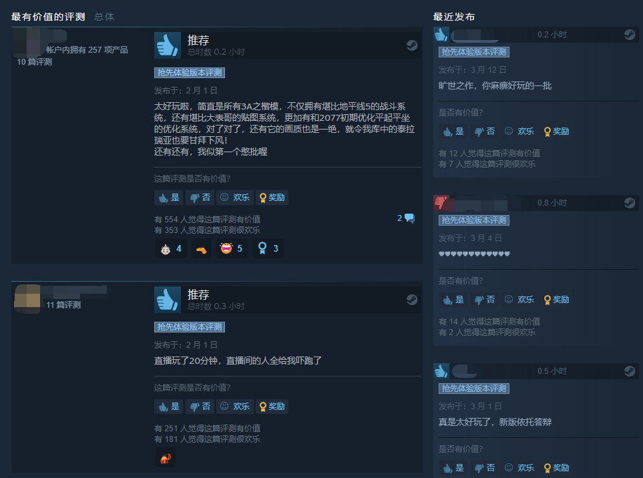Mark the 旷世之作 review as 欢乐
The height and width of the screenshot is (478, 643).
pyautogui.click(x=519, y=132)
